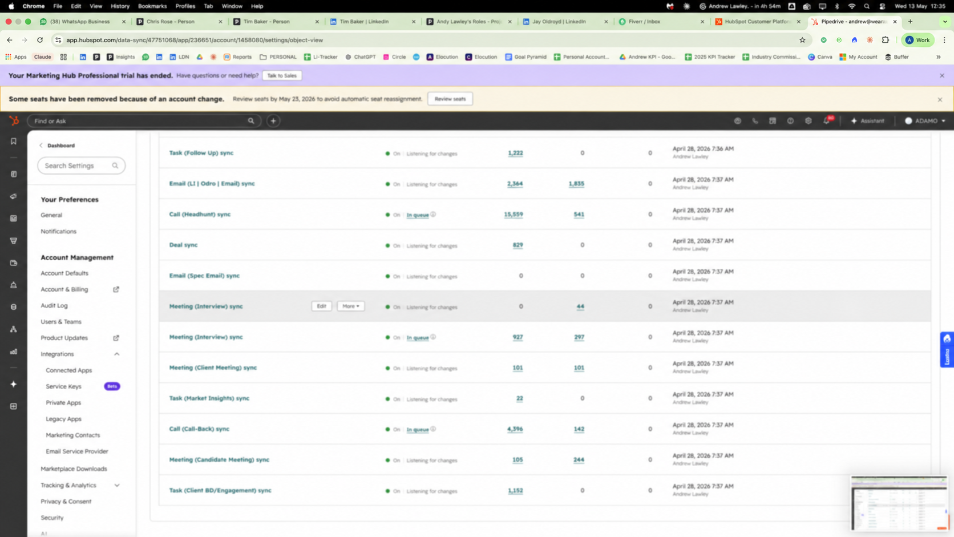Click the 1,835 count for Email (LI | Odro | Email) sync
Screen dimensions: 954x537
(576, 184)
